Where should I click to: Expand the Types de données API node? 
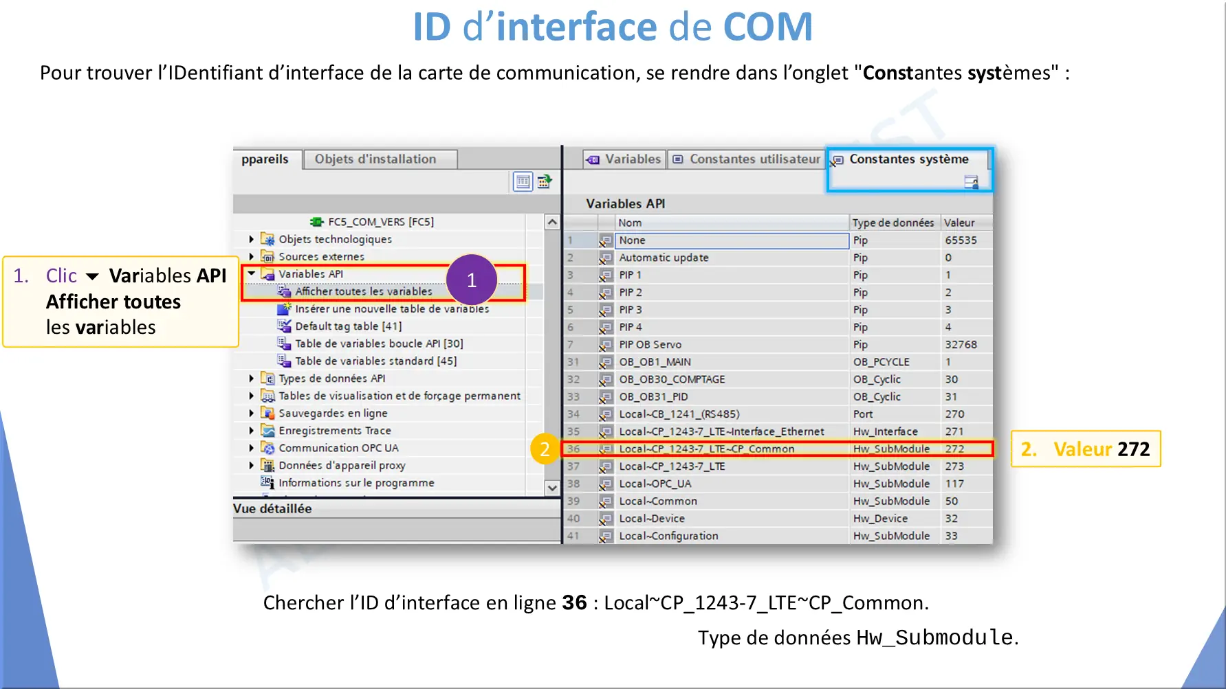pyautogui.click(x=252, y=379)
